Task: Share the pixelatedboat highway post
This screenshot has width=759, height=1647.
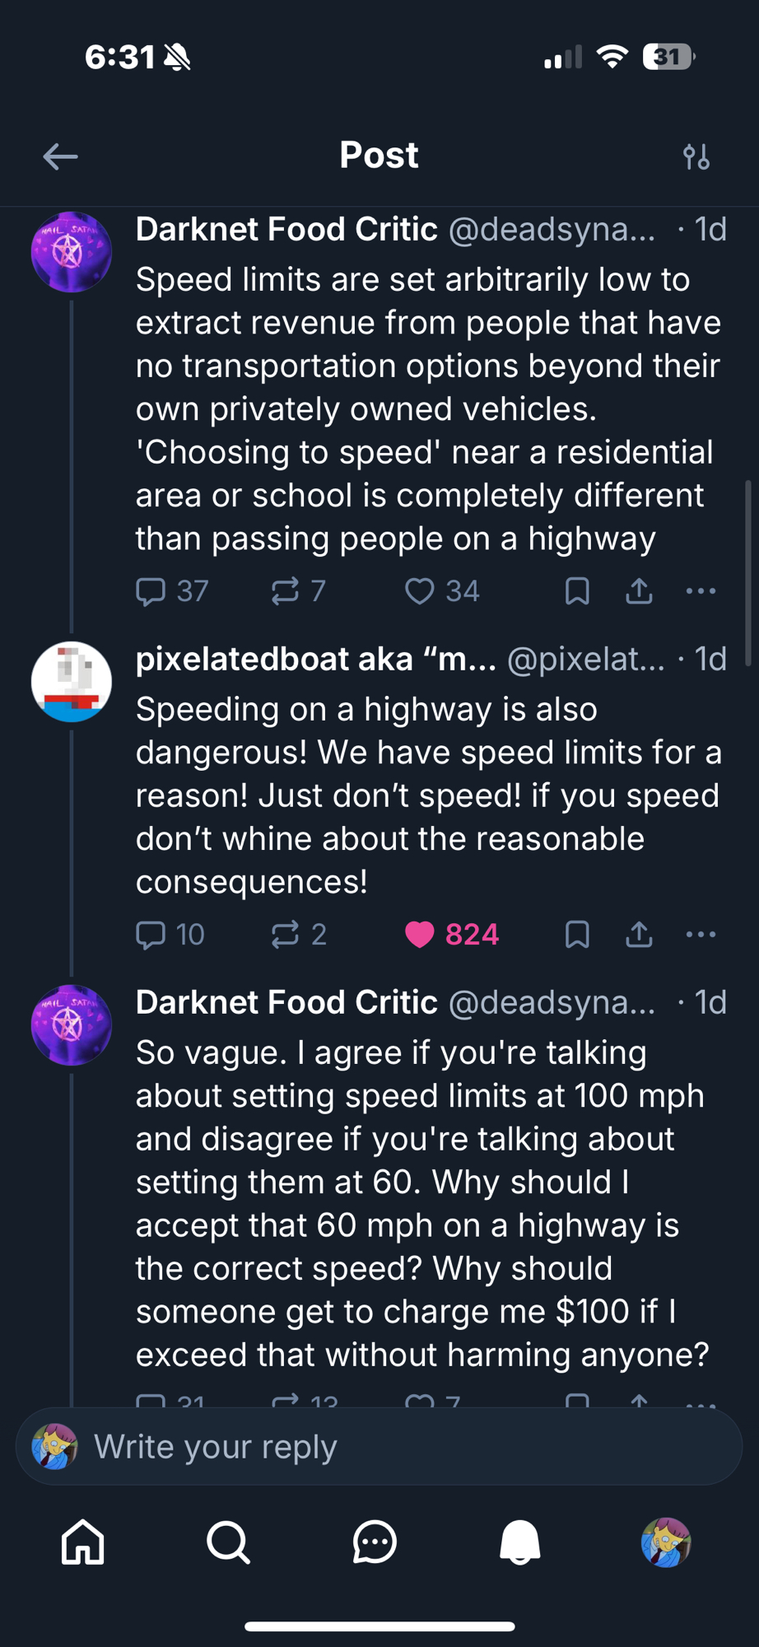Action: tap(639, 935)
